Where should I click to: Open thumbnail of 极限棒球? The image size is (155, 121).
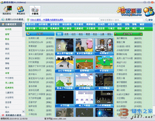tap(84, 62)
